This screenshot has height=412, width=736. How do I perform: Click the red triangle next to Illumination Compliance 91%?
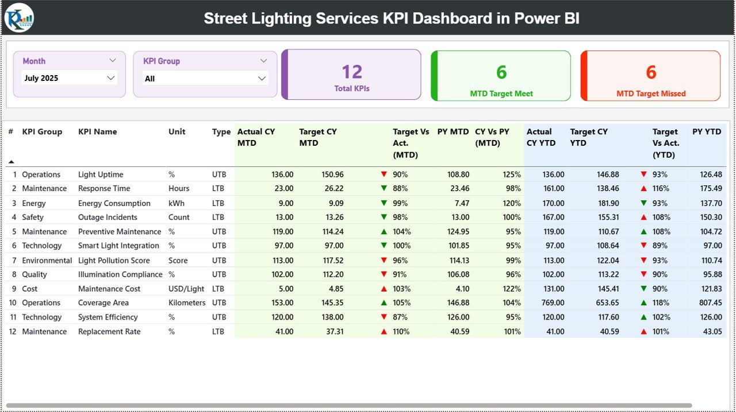(384, 274)
